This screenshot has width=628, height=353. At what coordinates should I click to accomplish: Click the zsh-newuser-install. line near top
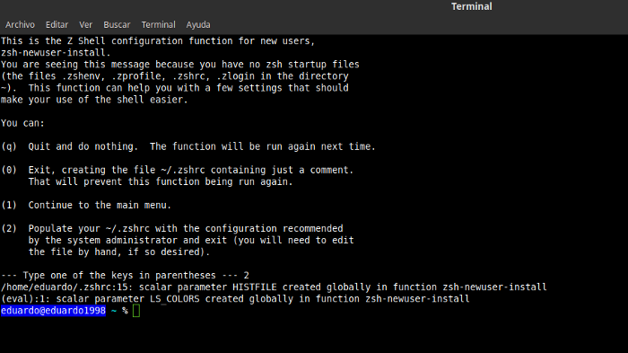(56, 53)
